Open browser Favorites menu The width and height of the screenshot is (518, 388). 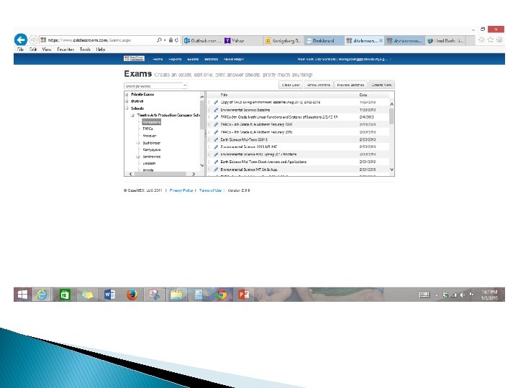pyautogui.click(x=65, y=49)
